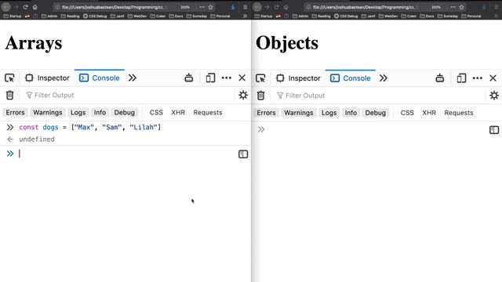This screenshot has height=282, width=502.
Task: Toggle responsive design mode in Arrays devtools
Action: click(x=210, y=78)
